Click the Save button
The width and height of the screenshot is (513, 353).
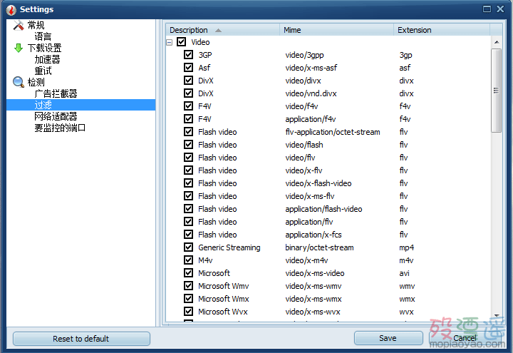pos(388,338)
